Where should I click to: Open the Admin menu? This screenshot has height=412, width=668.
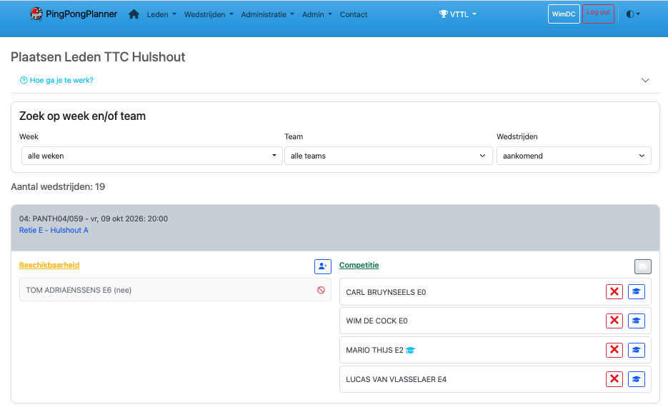tap(317, 14)
